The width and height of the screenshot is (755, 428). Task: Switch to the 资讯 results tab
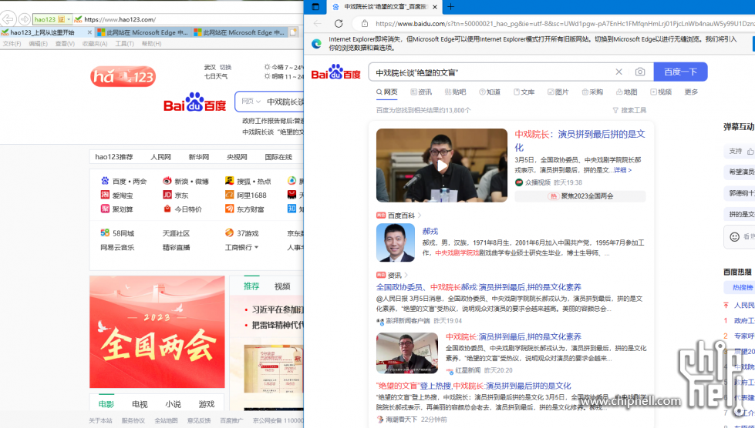point(421,92)
